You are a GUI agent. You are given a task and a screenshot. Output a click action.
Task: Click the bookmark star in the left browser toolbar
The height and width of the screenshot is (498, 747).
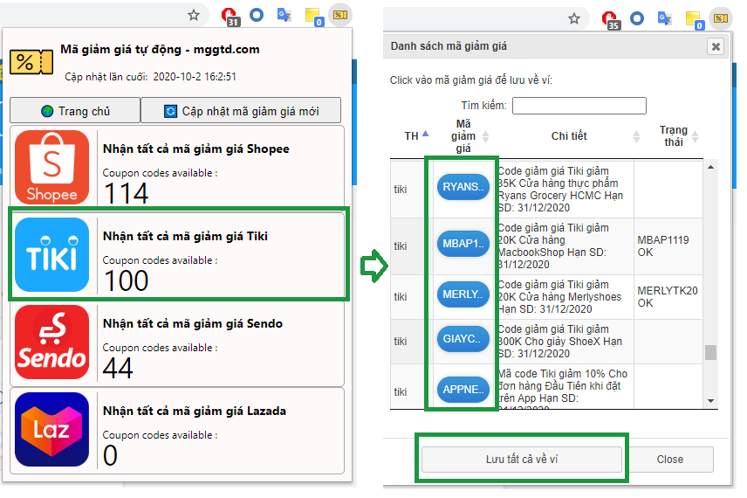(x=194, y=15)
